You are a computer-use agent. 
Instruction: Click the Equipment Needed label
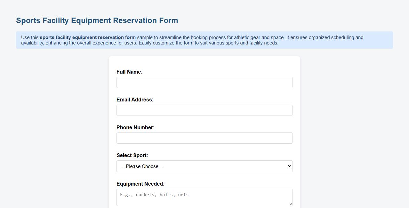[140, 184]
